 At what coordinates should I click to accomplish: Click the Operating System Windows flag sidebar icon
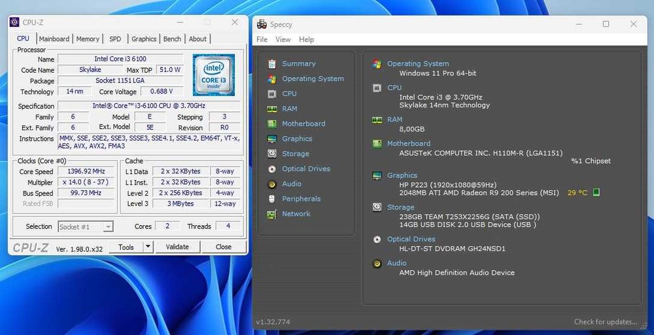pyautogui.click(x=272, y=79)
